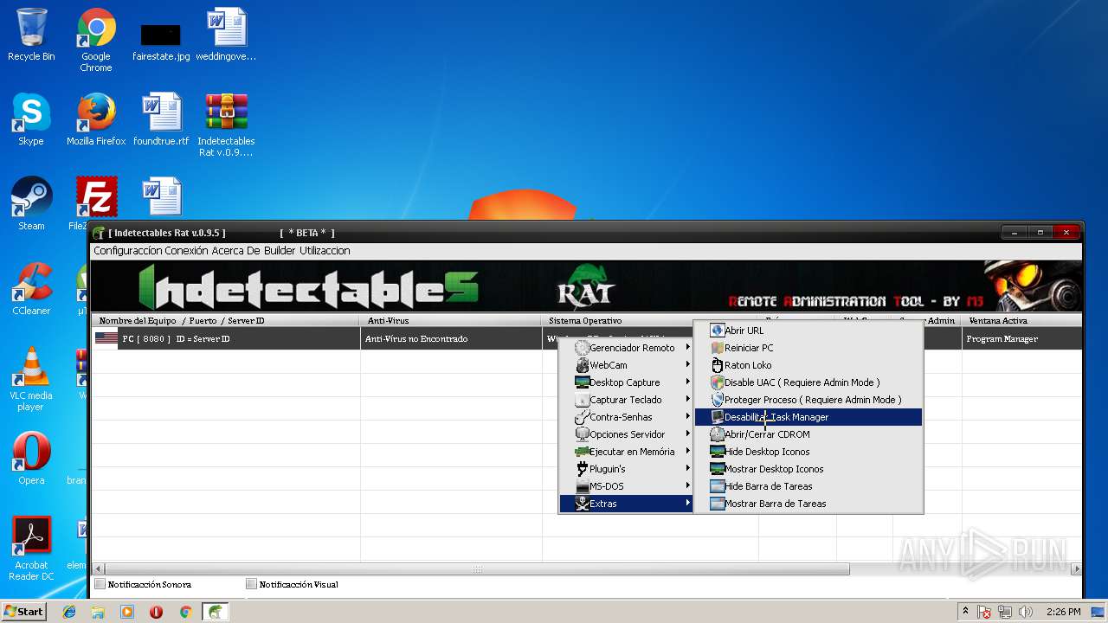Choose Reiniciar PC from Extras submenu
The image size is (1108, 623).
click(808, 348)
